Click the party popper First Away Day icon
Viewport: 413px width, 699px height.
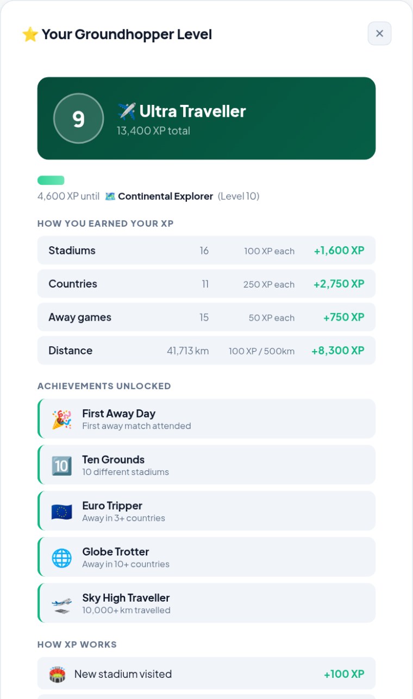(x=61, y=419)
